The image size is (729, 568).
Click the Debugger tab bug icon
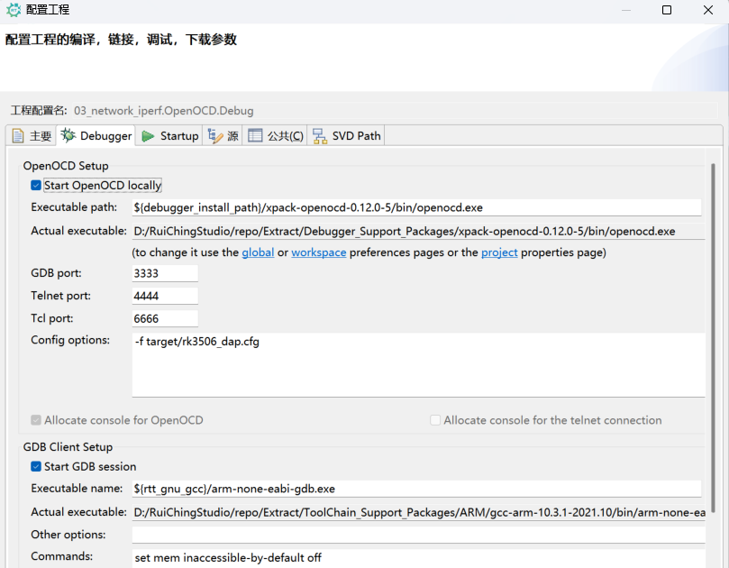coord(68,136)
